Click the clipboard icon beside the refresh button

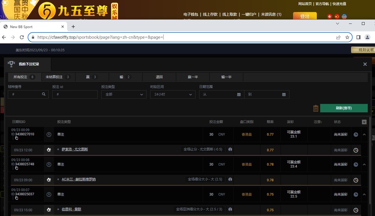click(316, 108)
